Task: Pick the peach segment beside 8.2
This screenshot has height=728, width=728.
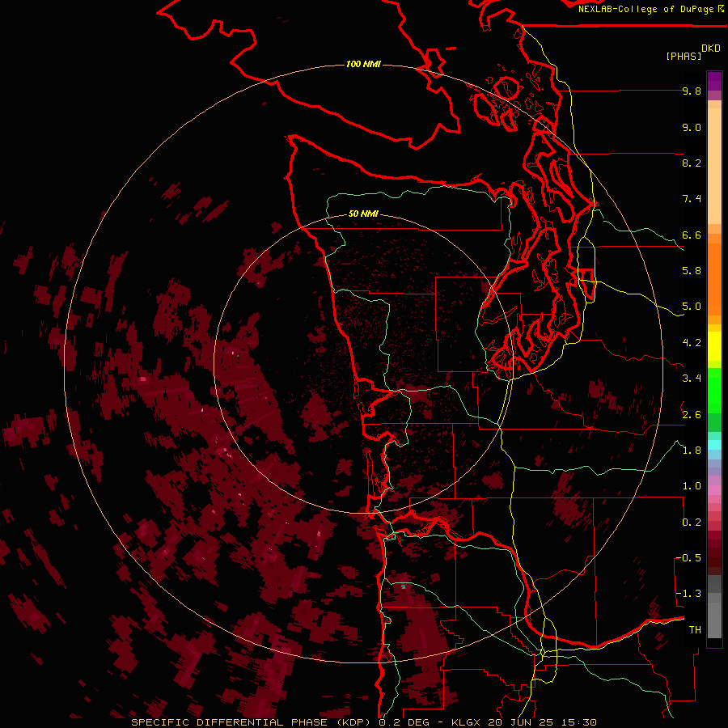Action: click(714, 166)
